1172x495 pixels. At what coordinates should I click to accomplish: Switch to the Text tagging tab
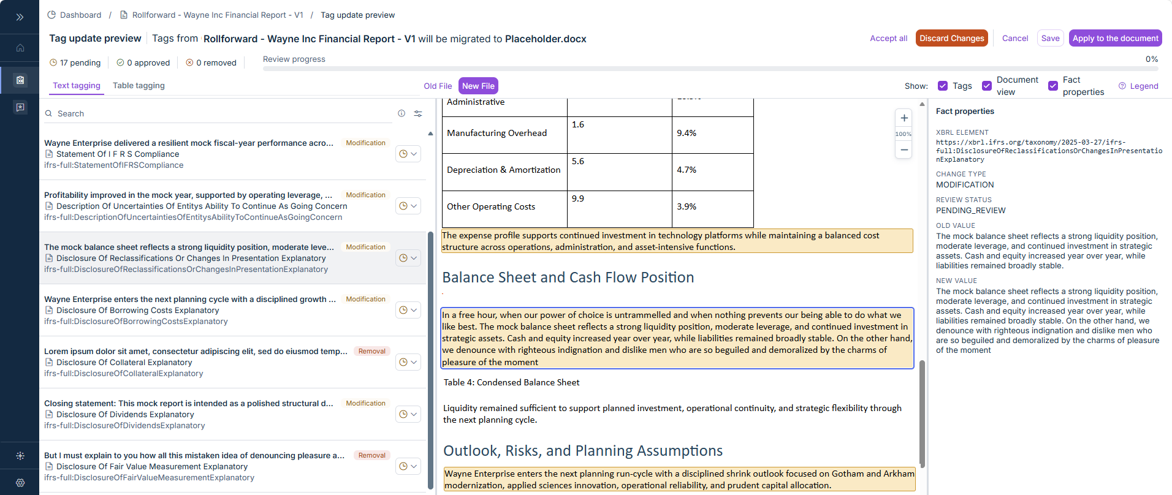(77, 86)
